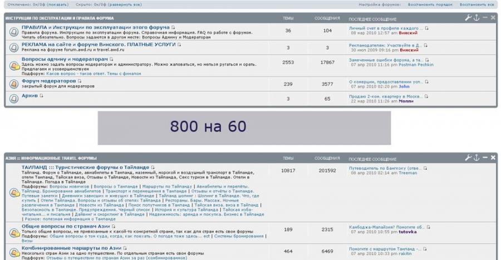Open the Общие вопросы по странам Азии forum

coord(66,227)
